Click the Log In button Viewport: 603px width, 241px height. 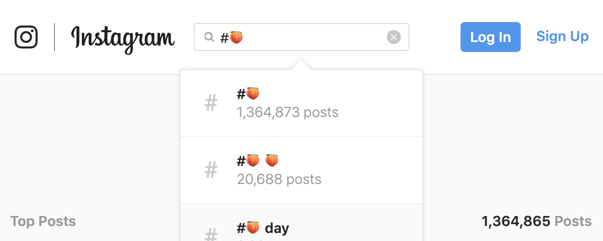[x=491, y=37]
